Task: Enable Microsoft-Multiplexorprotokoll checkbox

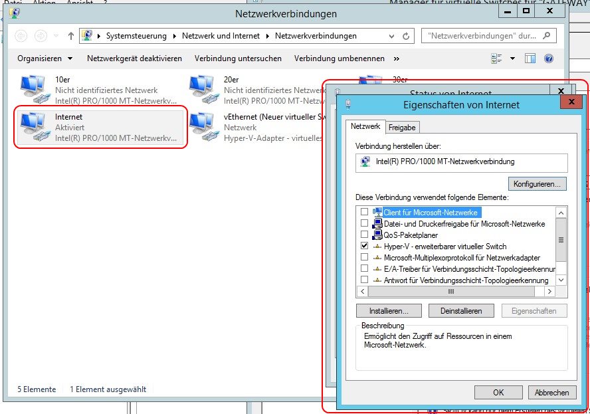Action: (x=364, y=257)
